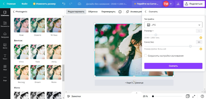Apply the Nostalg filter thumbnail
Image resolution: width=206 pixels, height=99 pixels.
pyautogui.click(x=21, y=72)
